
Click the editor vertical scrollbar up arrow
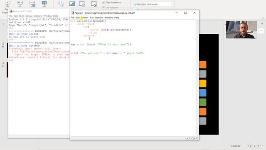coord(197,21)
